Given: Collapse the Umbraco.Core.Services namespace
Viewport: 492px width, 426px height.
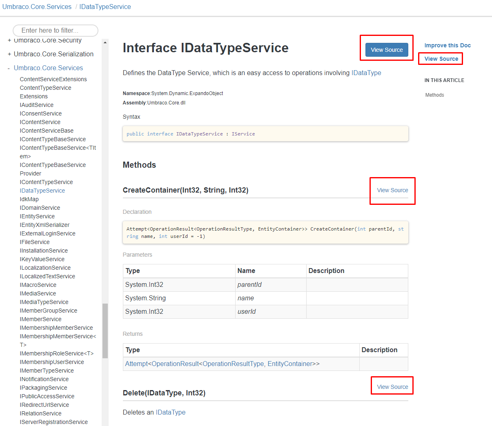Looking at the screenshot, I should tap(8, 67).
